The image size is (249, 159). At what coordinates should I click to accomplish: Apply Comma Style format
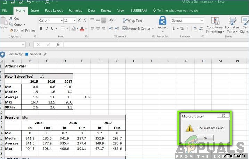(188, 28)
